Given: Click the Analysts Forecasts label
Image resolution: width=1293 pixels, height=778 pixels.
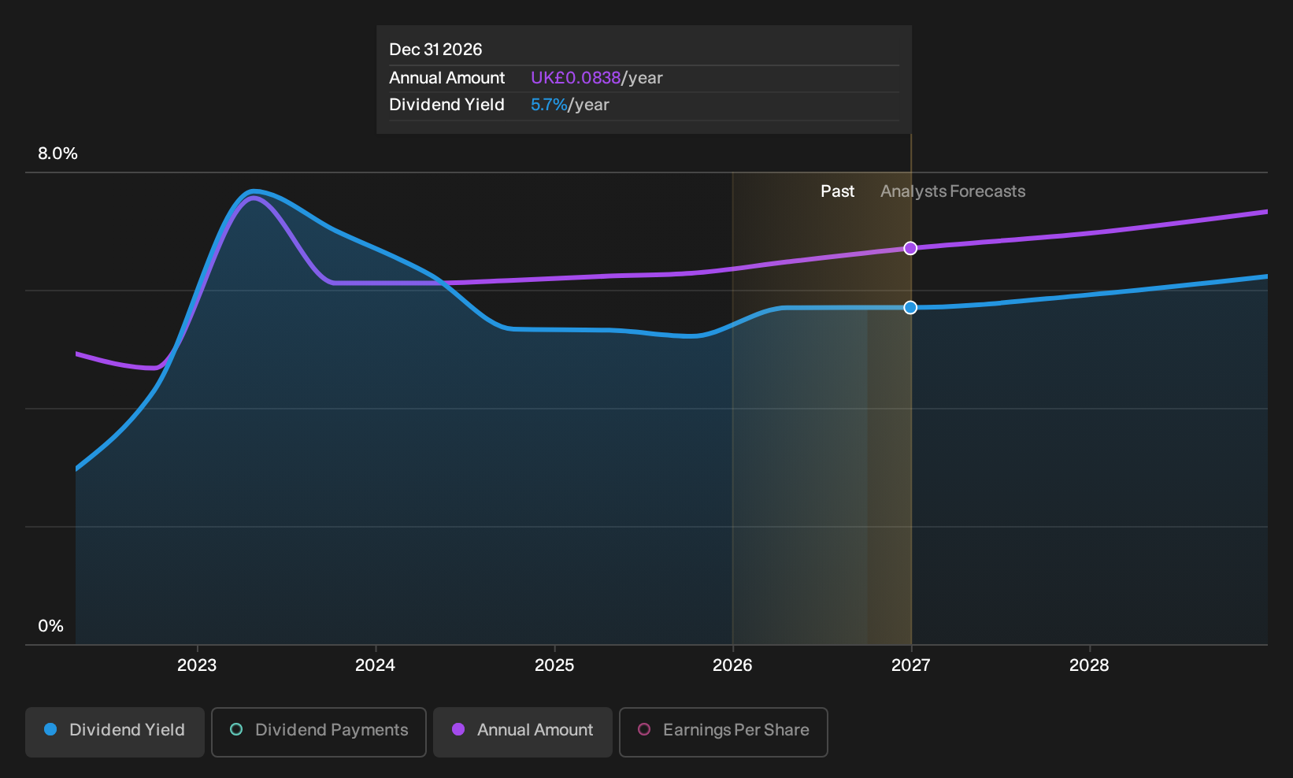Looking at the screenshot, I should tap(953, 191).
